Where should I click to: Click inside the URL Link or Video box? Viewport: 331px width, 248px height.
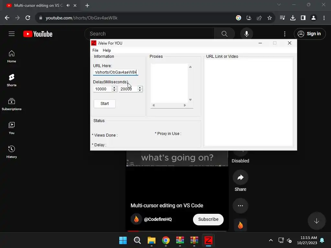[249, 102]
